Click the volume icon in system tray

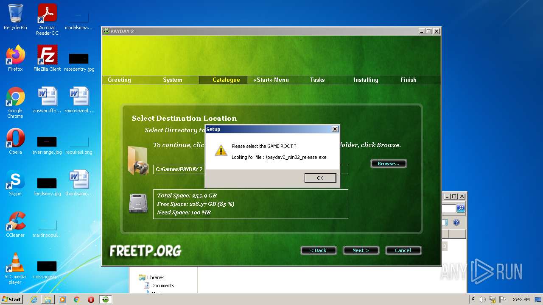tap(482, 299)
